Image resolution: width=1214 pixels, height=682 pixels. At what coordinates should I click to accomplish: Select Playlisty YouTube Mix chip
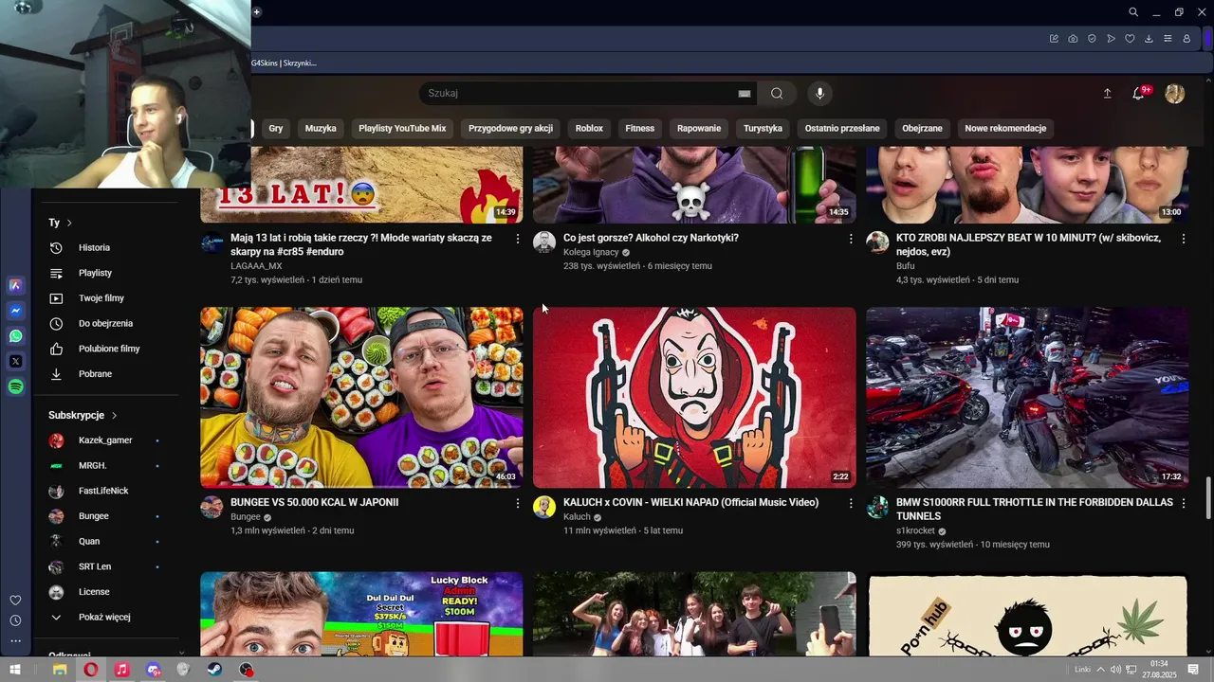402,128
